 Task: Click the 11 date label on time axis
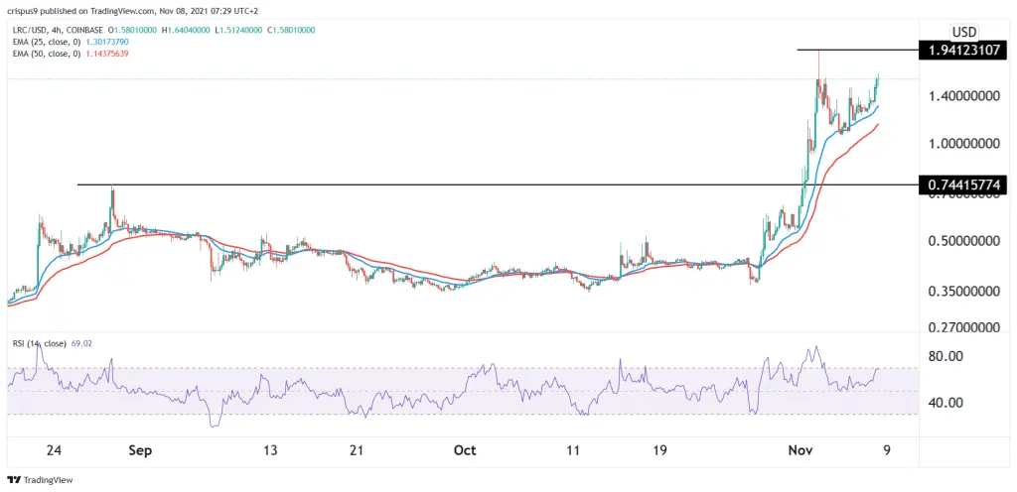point(573,450)
